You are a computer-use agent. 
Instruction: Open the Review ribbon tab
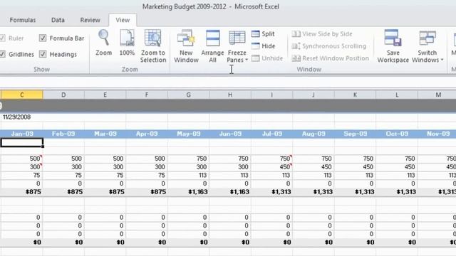coord(90,20)
